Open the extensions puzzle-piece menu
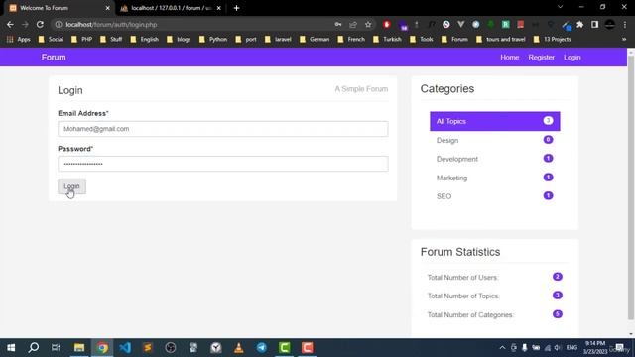The height and width of the screenshot is (357, 635). click(579, 24)
